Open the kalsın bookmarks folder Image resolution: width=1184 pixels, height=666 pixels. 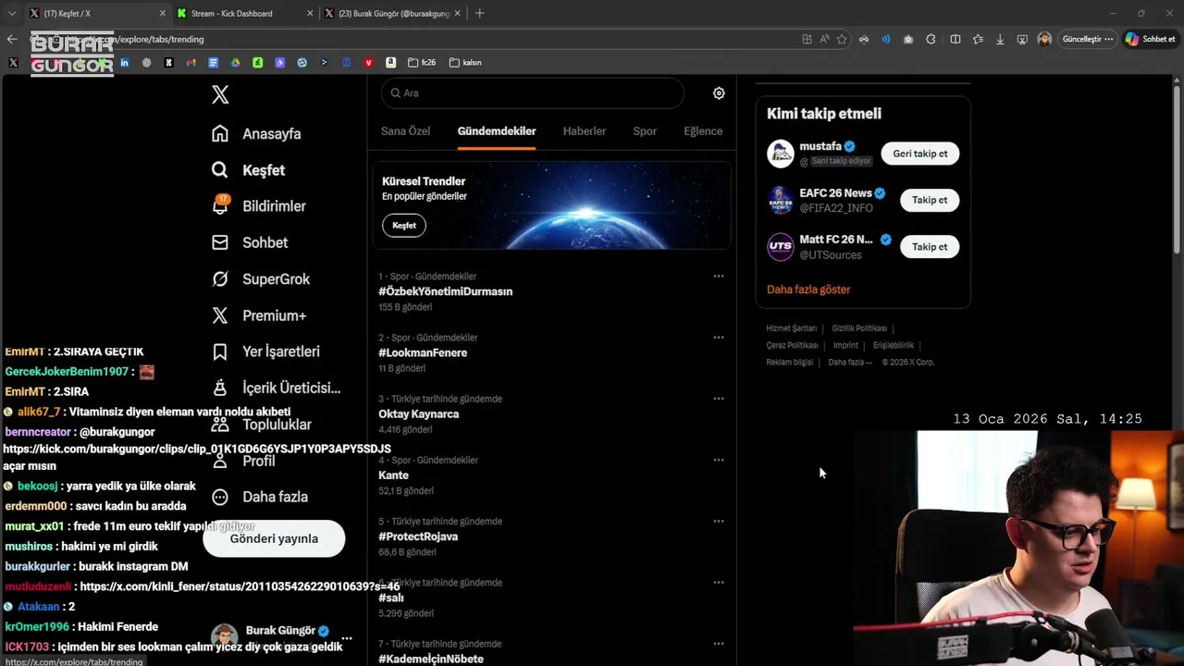465,63
